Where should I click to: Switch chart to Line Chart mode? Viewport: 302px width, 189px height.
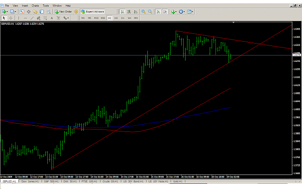136,12
